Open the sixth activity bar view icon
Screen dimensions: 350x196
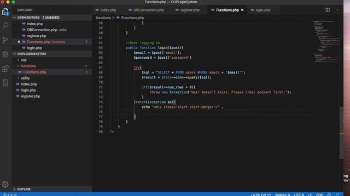[x=5, y=83]
